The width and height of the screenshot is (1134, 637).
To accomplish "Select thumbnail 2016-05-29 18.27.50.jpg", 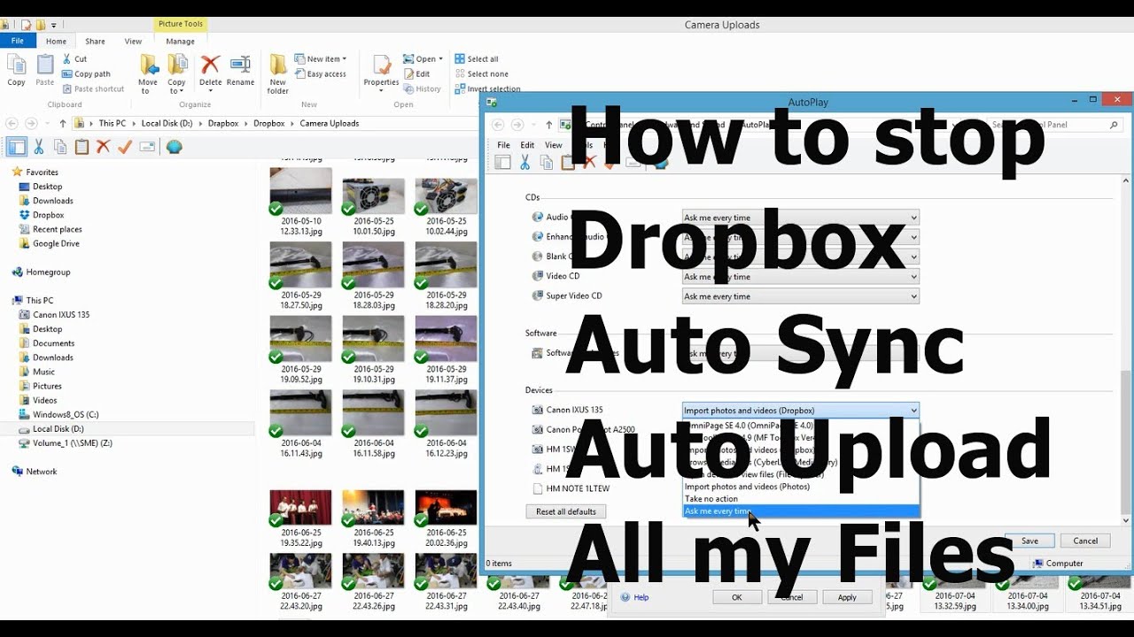I will click(x=301, y=276).
